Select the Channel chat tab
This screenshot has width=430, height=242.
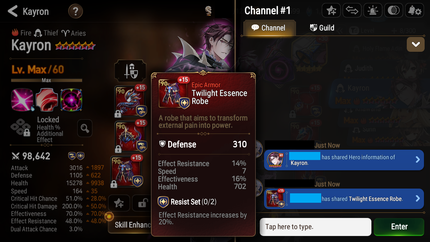point(269,28)
